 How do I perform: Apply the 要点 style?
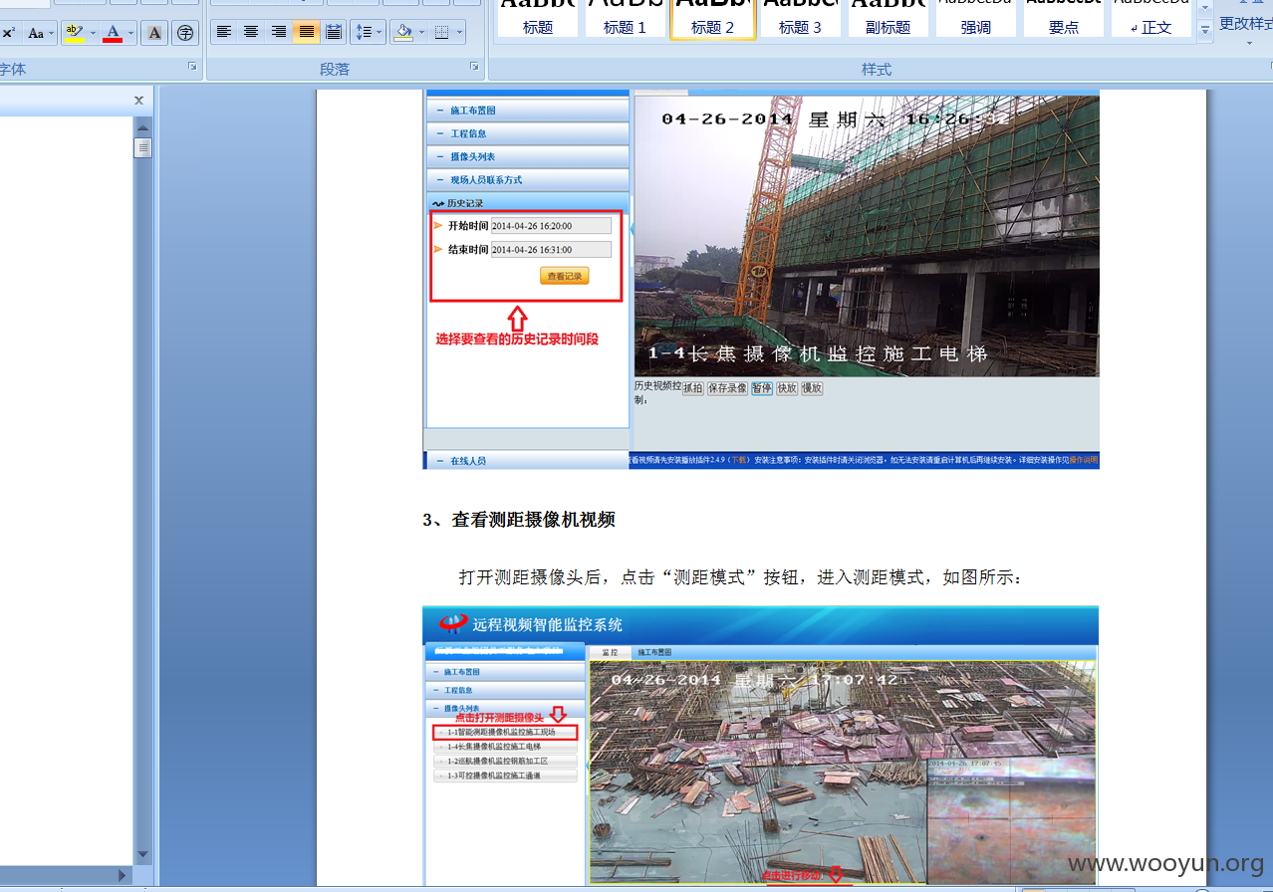[x=1064, y=18]
